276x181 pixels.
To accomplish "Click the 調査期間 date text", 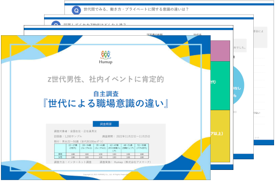I will 126,136.
